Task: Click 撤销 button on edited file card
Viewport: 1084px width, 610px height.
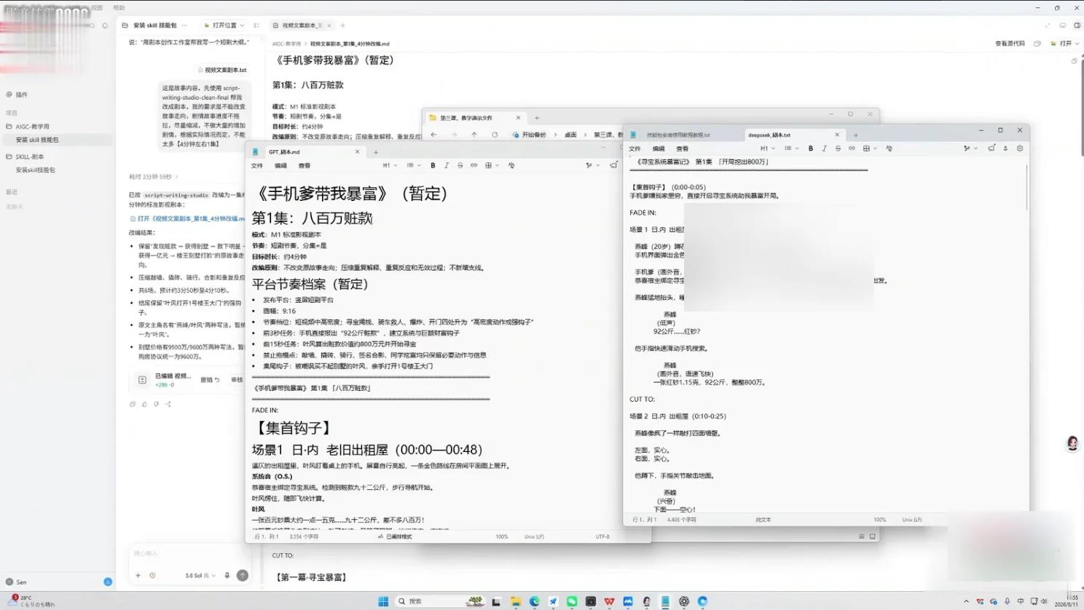Action: tap(210, 380)
